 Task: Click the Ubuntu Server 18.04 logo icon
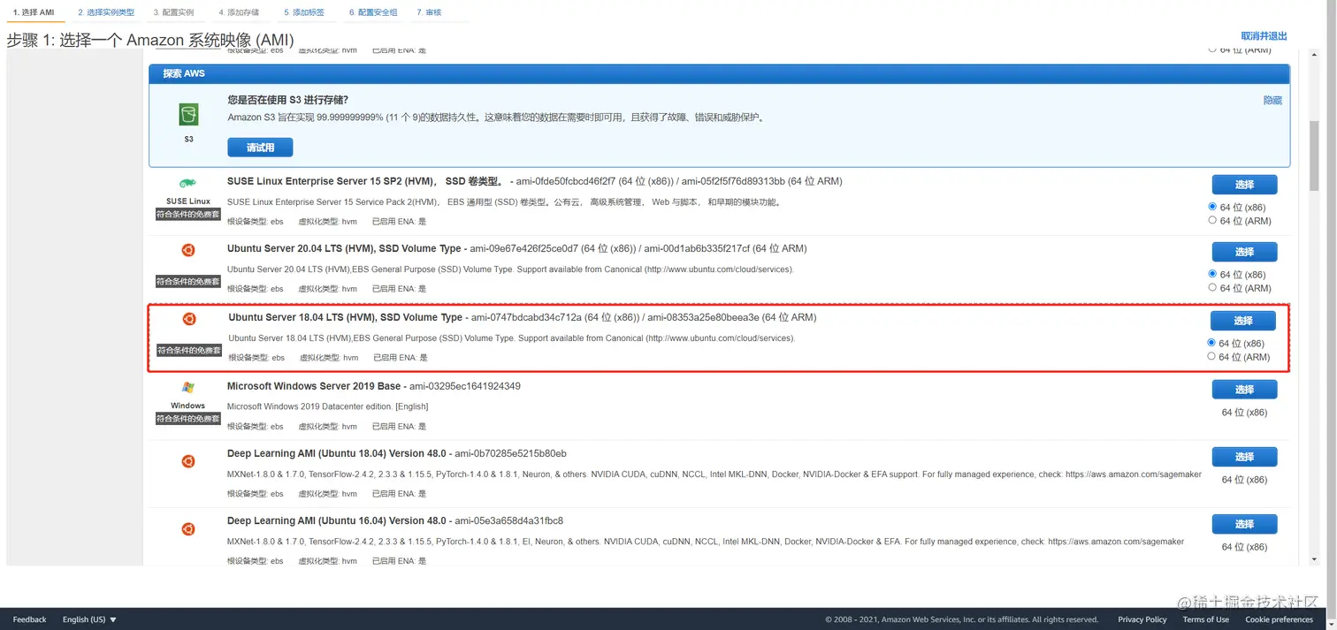coord(189,319)
